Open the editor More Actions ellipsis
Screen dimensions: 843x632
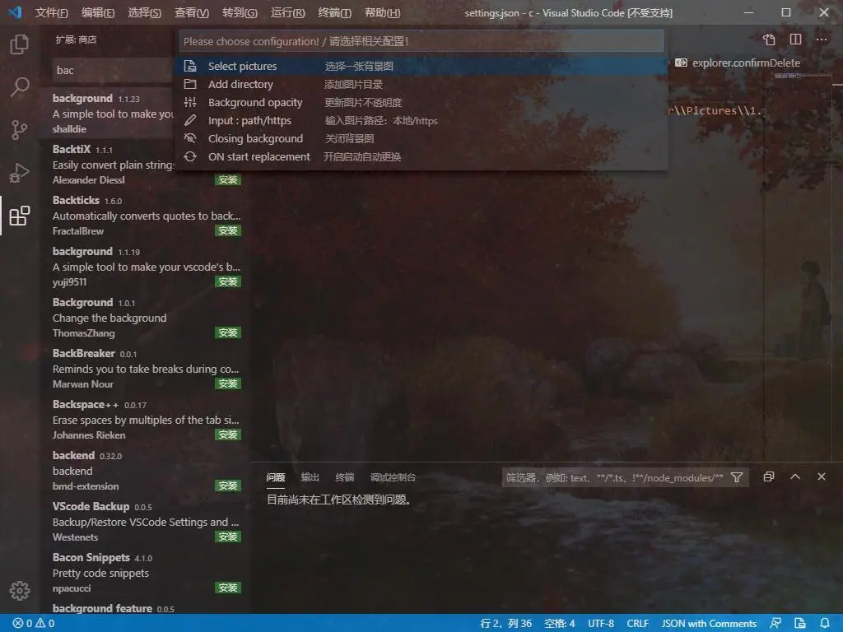[x=822, y=39]
